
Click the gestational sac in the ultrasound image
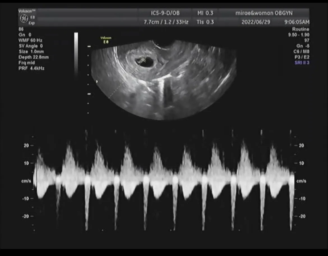click(145, 62)
